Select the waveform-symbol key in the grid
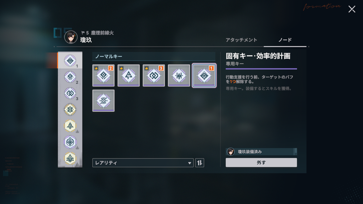The width and height of the screenshot is (363, 204). [x=179, y=76]
